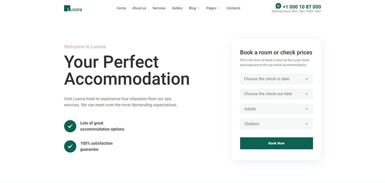This screenshot has width=385, height=183.
Task: Go to the Home menu item
Action: coord(121,8)
